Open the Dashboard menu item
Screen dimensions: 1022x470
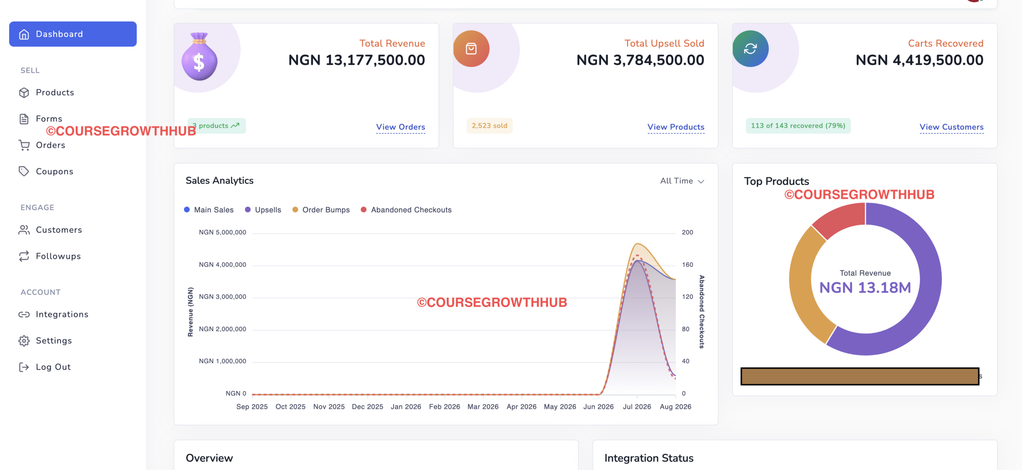click(73, 34)
